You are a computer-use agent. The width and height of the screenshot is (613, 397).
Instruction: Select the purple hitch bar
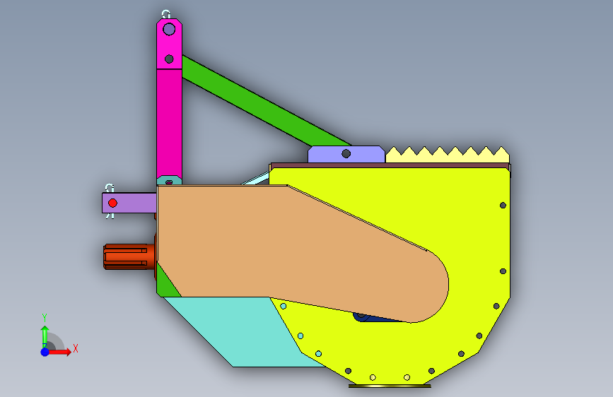coord(129,203)
